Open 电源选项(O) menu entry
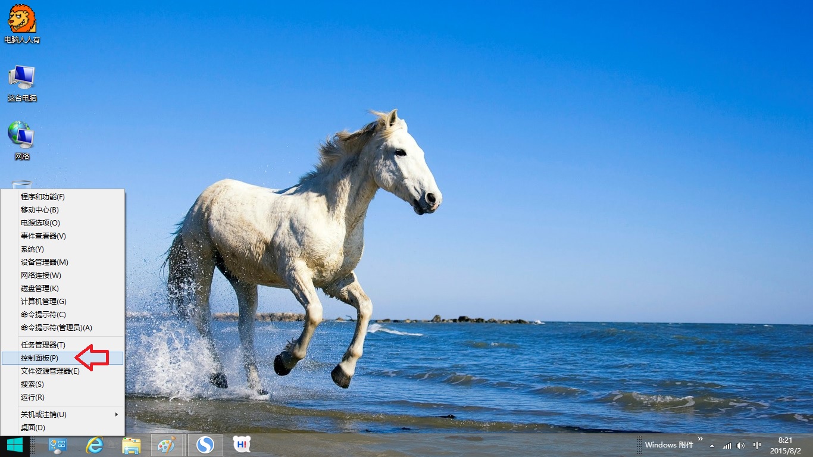This screenshot has height=457, width=813. 63,223
